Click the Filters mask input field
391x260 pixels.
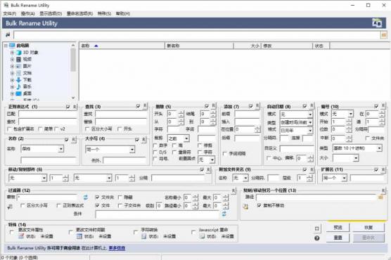click(x=47, y=197)
